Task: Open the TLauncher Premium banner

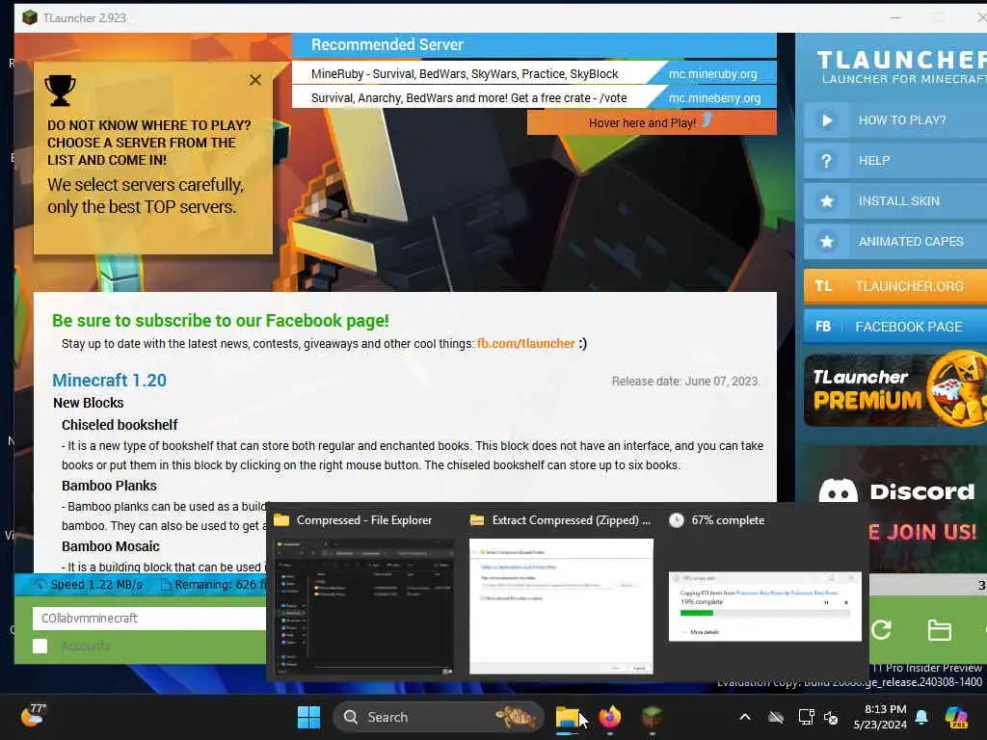Action: pos(895,390)
